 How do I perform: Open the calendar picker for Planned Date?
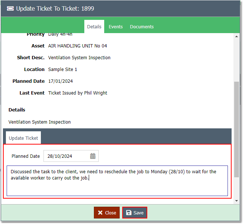click(93, 156)
